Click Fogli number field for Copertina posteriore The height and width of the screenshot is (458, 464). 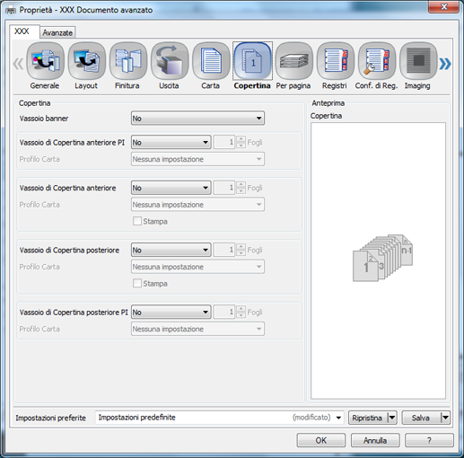tap(224, 250)
